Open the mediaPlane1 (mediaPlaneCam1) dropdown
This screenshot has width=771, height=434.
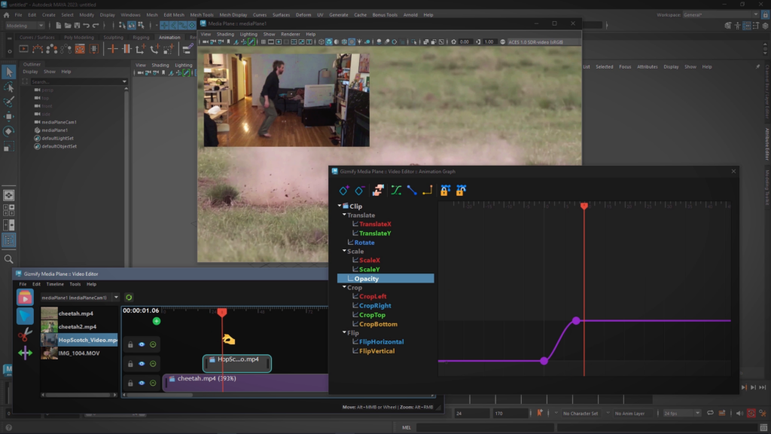[80, 297]
